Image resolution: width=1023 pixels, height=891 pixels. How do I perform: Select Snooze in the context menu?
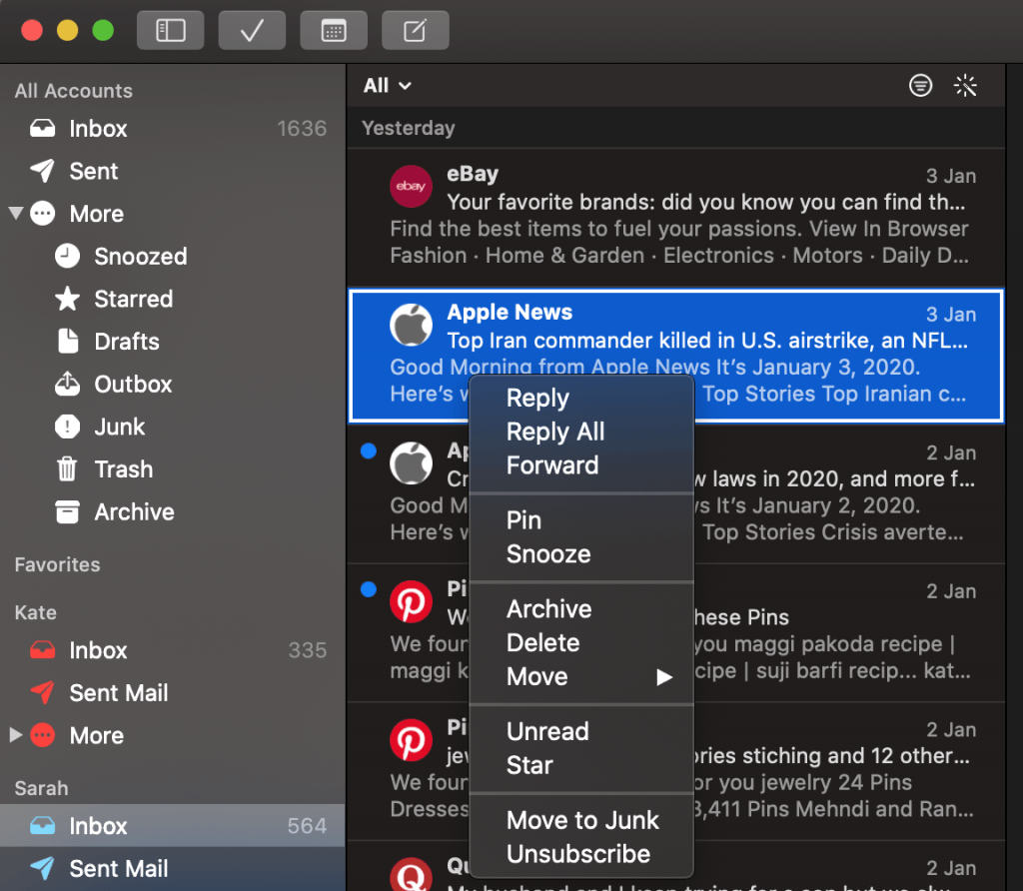(x=581, y=554)
